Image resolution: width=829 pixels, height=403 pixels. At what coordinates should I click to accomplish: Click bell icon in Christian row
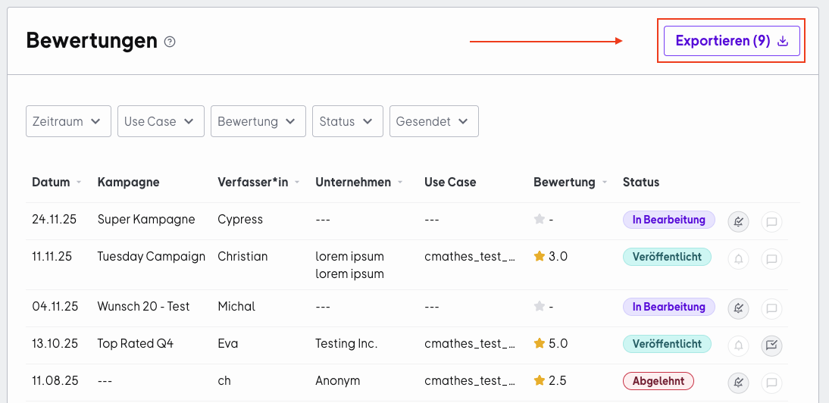(x=739, y=259)
